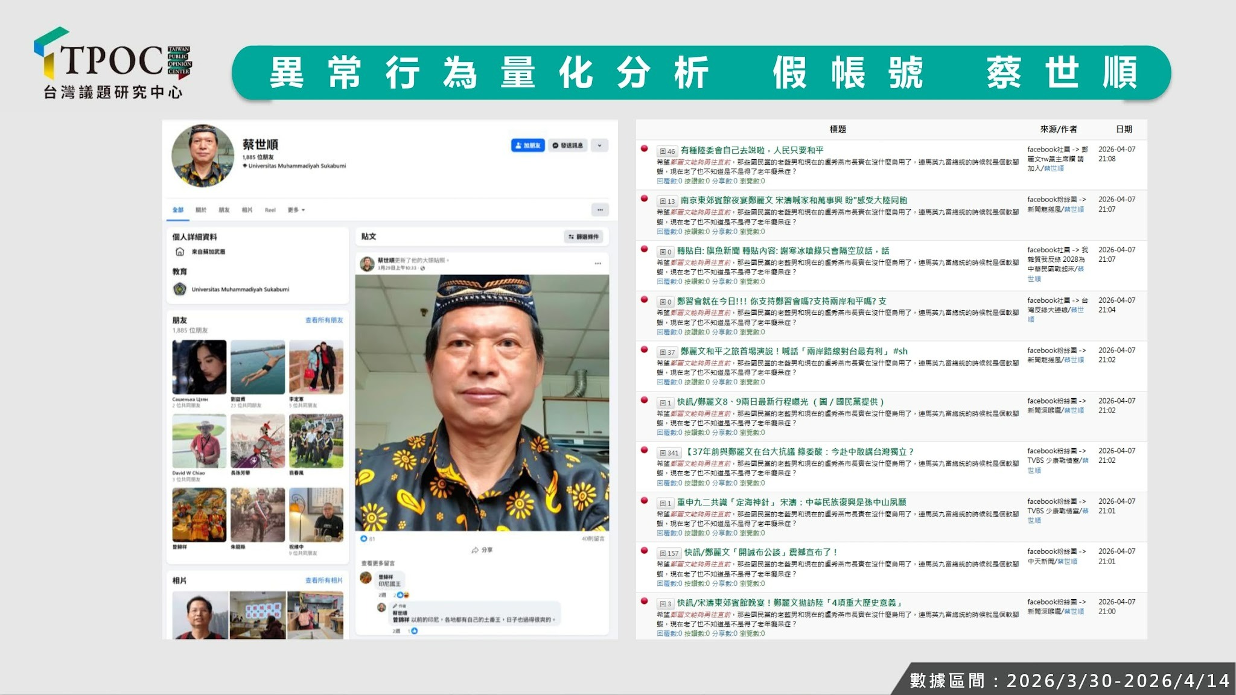This screenshot has height=695, width=1236.
Task: Click Universitas Muhammadiyah Sukabumi school logo icon
Action: click(179, 290)
